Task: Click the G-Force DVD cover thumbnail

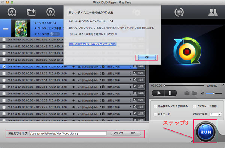Action: [x=21, y=28]
